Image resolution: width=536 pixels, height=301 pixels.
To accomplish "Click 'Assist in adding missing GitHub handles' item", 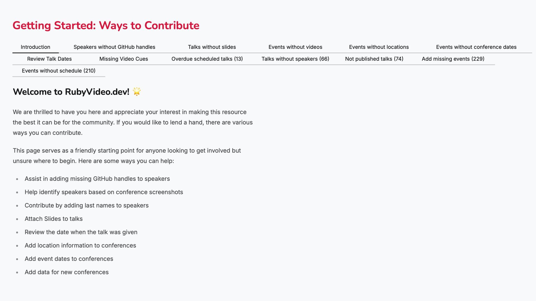I will click(97, 179).
